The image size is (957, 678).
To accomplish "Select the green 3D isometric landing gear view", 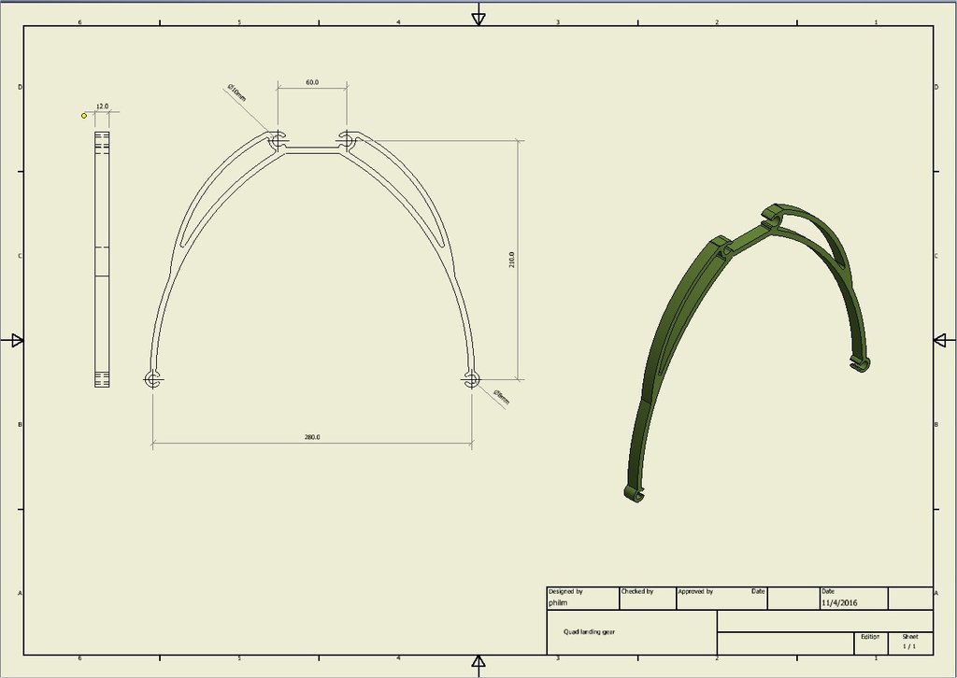I will [x=747, y=352].
